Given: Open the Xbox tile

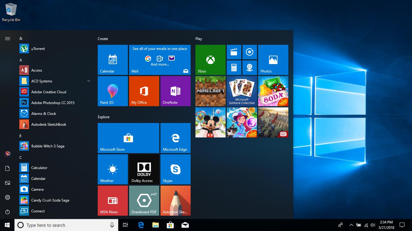Looking at the screenshot, I should click(x=210, y=59).
